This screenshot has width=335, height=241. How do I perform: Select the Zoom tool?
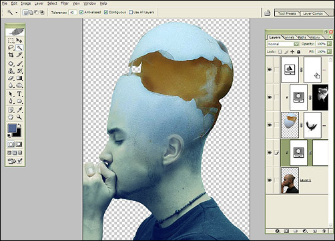click(19, 117)
